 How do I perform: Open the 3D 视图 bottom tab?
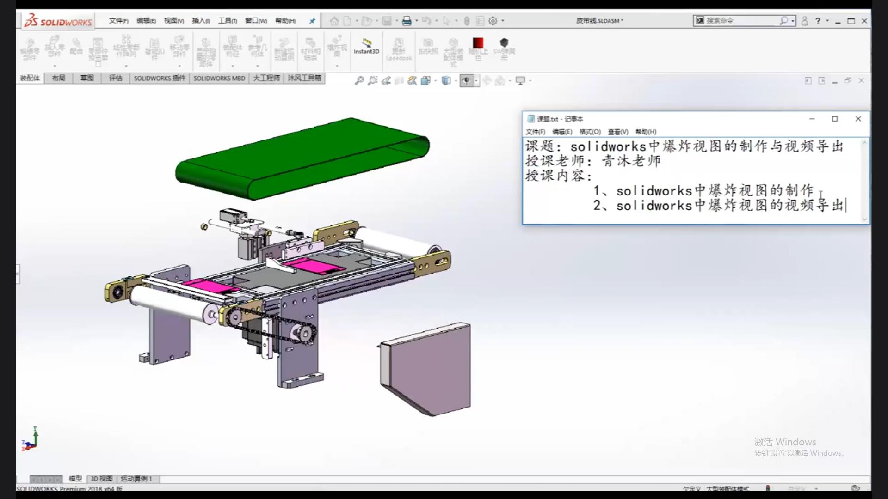coord(101,479)
